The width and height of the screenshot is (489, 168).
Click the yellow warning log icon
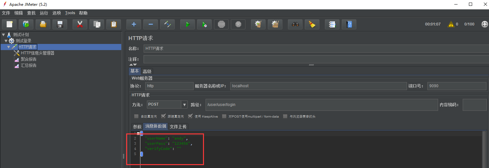[451, 24]
